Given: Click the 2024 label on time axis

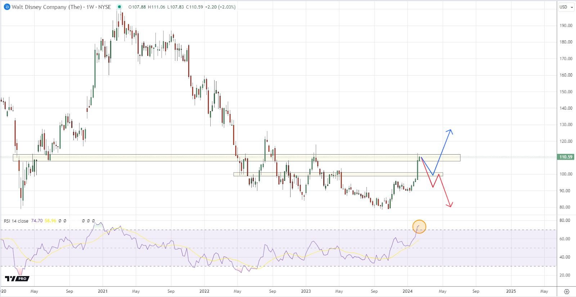Looking at the screenshot, I should point(408,291).
